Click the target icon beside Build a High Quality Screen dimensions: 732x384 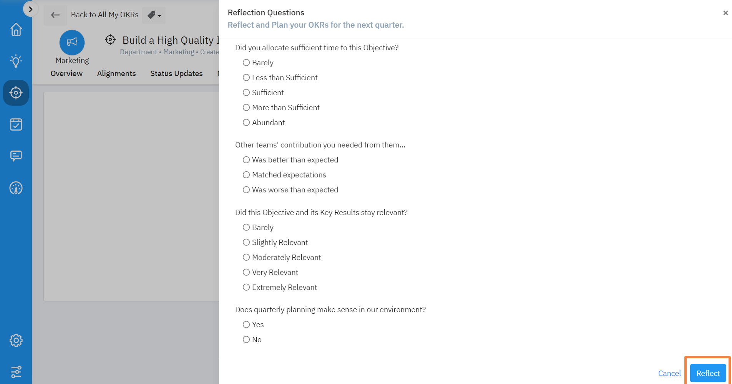(x=110, y=40)
